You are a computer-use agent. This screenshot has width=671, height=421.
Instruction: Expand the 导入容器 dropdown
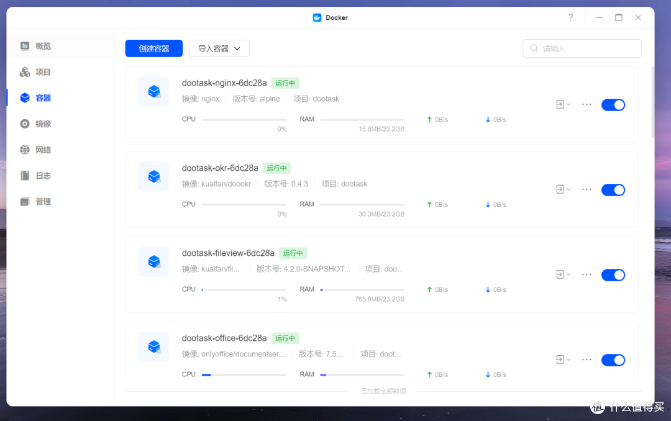tap(219, 48)
